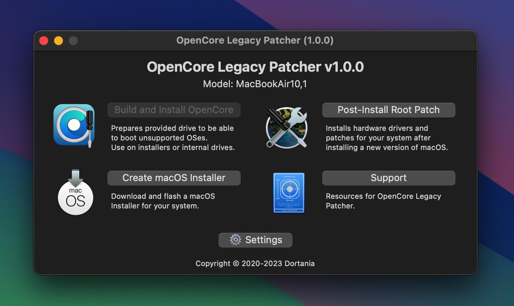
Task: Click the title bar text OpenCore Legacy Patcher (1.0.0)
Action: pyautogui.click(x=255, y=41)
